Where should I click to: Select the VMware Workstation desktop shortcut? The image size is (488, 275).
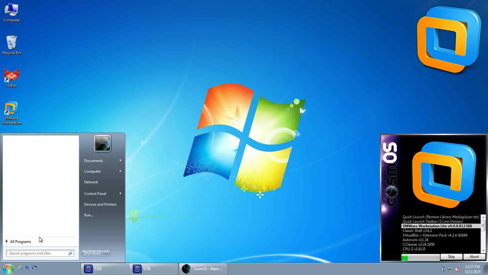tap(12, 113)
